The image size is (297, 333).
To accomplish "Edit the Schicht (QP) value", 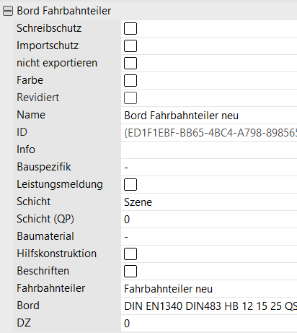I will click(x=209, y=220).
